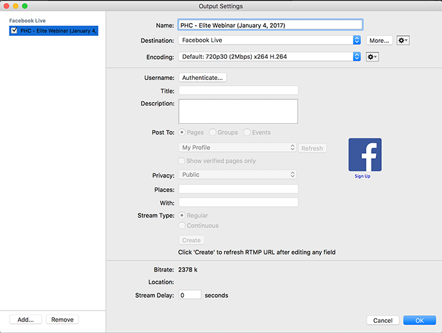Confirm settings with the OK button

[420, 321]
